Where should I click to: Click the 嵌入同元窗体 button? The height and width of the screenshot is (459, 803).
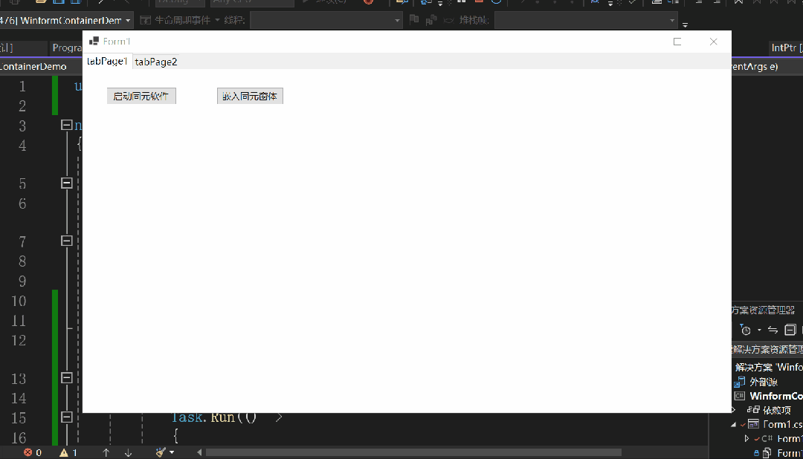(x=250, y=97)
